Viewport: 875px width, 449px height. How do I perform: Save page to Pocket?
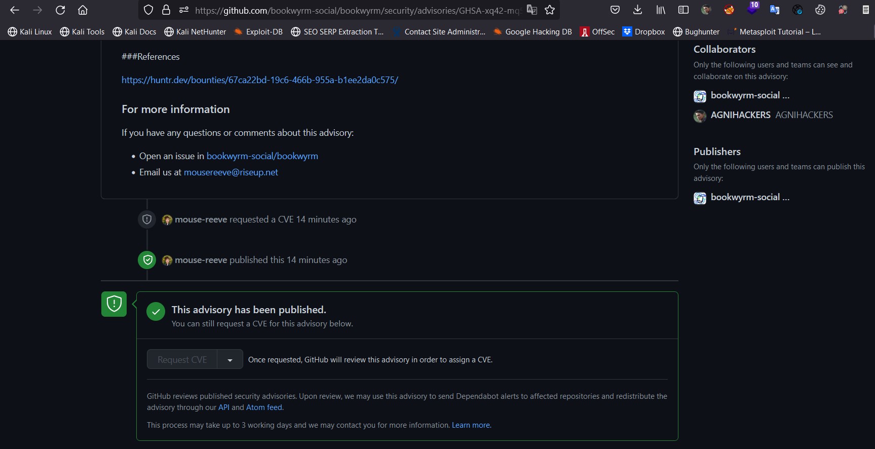tap(615, 10)
